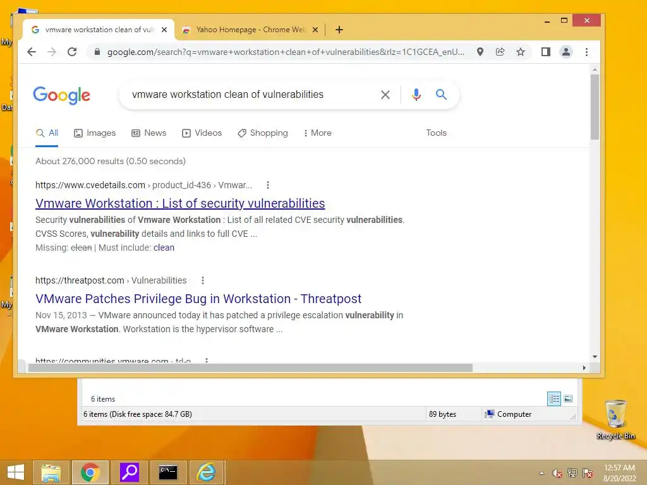Submit search with the magnifier icon
This screenshot has height=485, width=647.
coord(441,95)
